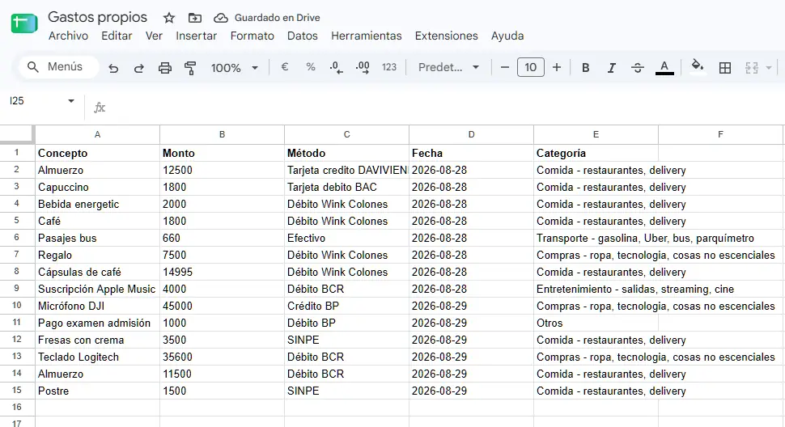This screenshot has height=427, width=785.
Task: Click the merge cells icon
Action: [x=752, y=67]
